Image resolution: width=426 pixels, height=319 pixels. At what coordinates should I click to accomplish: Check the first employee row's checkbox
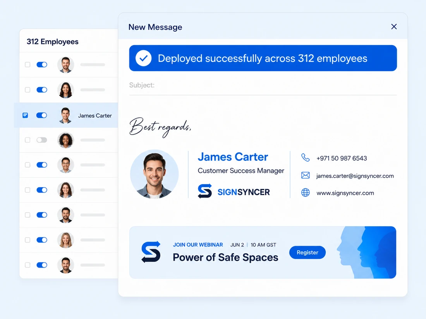coord(27,65)
